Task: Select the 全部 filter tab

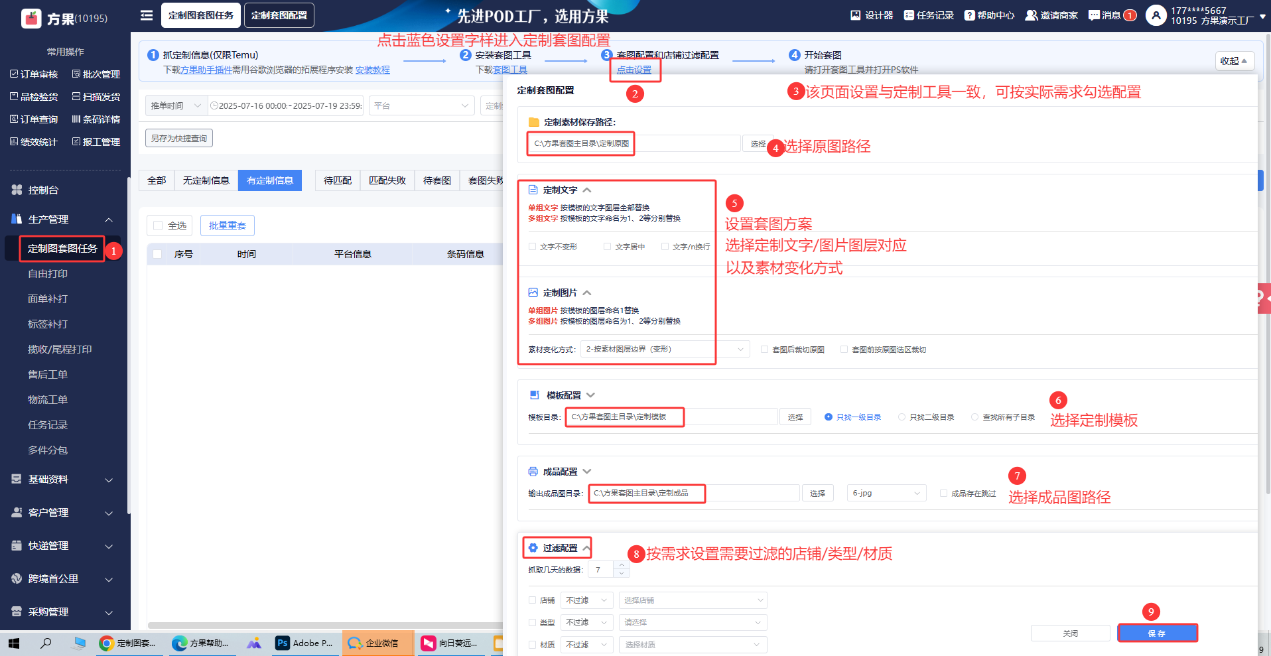Action: tap(157, 180)
